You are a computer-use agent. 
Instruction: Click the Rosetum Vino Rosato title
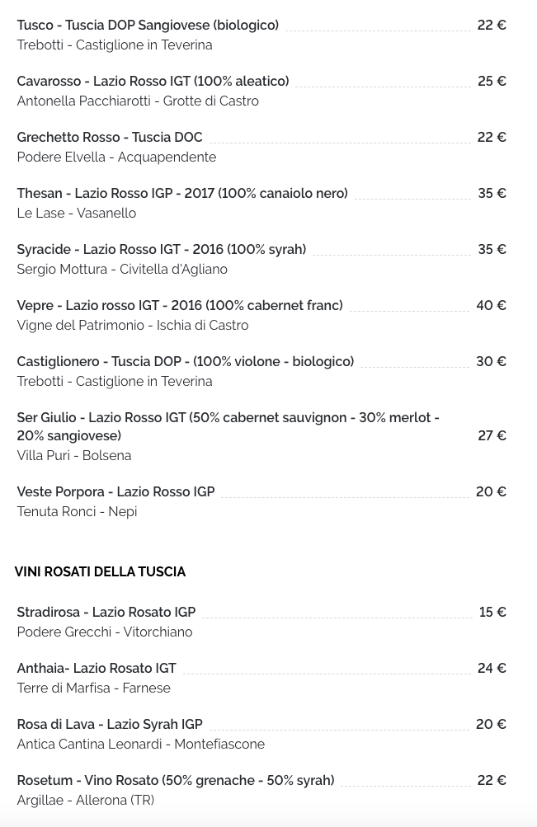tap(176, 781)
